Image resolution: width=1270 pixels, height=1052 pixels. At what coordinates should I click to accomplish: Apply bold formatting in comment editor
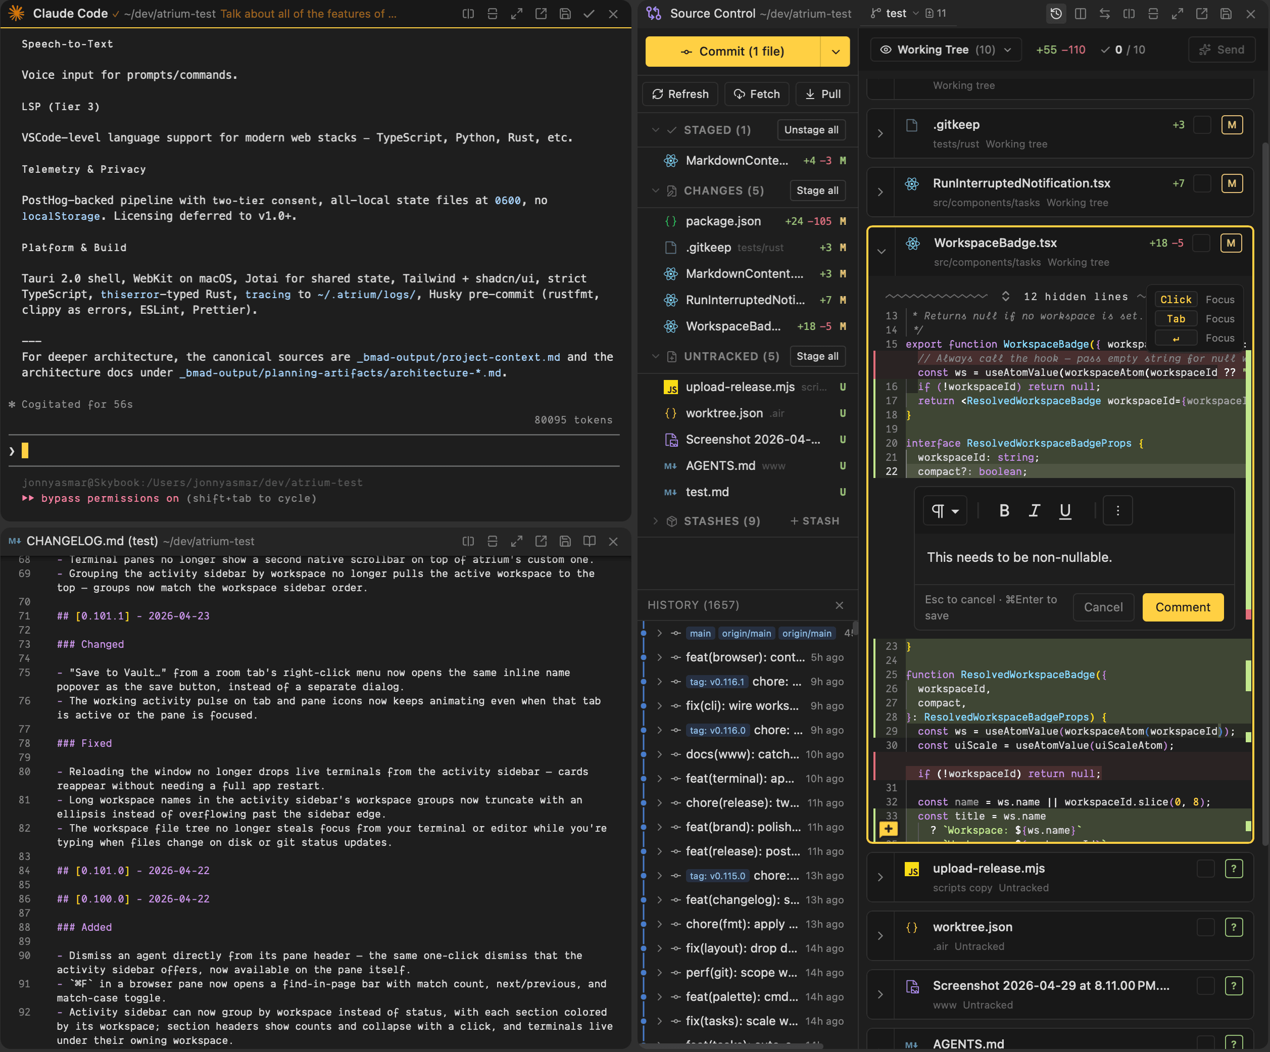(1004, 510)
